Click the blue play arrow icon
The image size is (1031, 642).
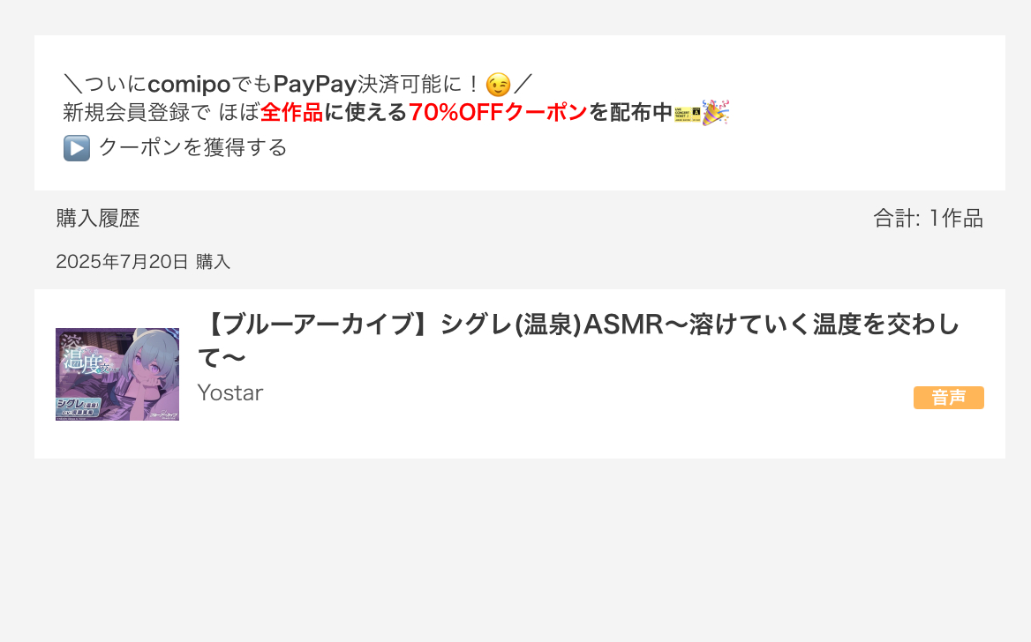[76, 148]
